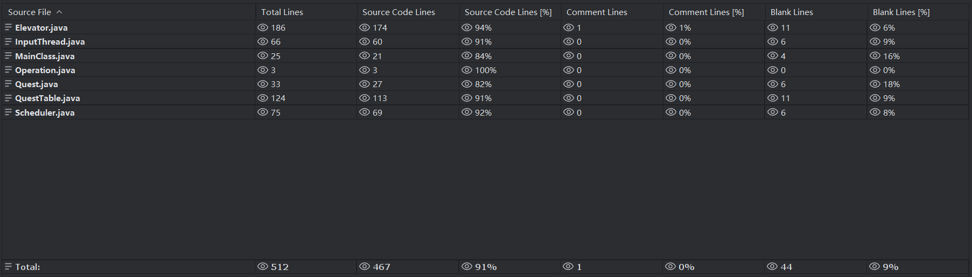Open Scheduler.java from the file list
The image size is (972, 277).
point(45,112)
